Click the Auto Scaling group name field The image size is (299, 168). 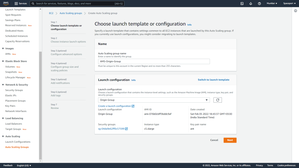pyautogui.click(x=154, y=61)
